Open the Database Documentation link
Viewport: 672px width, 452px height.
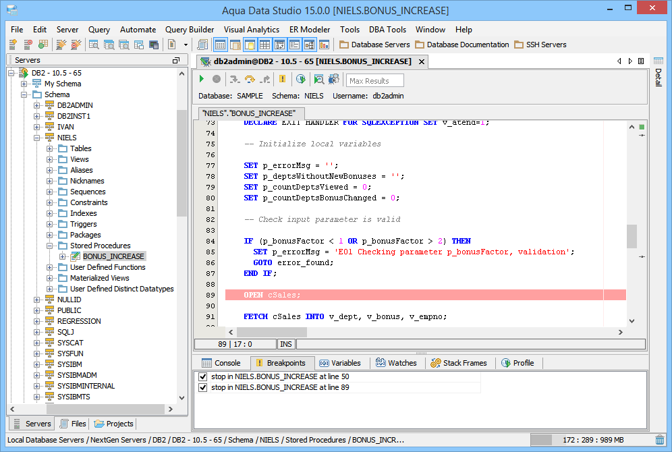(462, 45)
